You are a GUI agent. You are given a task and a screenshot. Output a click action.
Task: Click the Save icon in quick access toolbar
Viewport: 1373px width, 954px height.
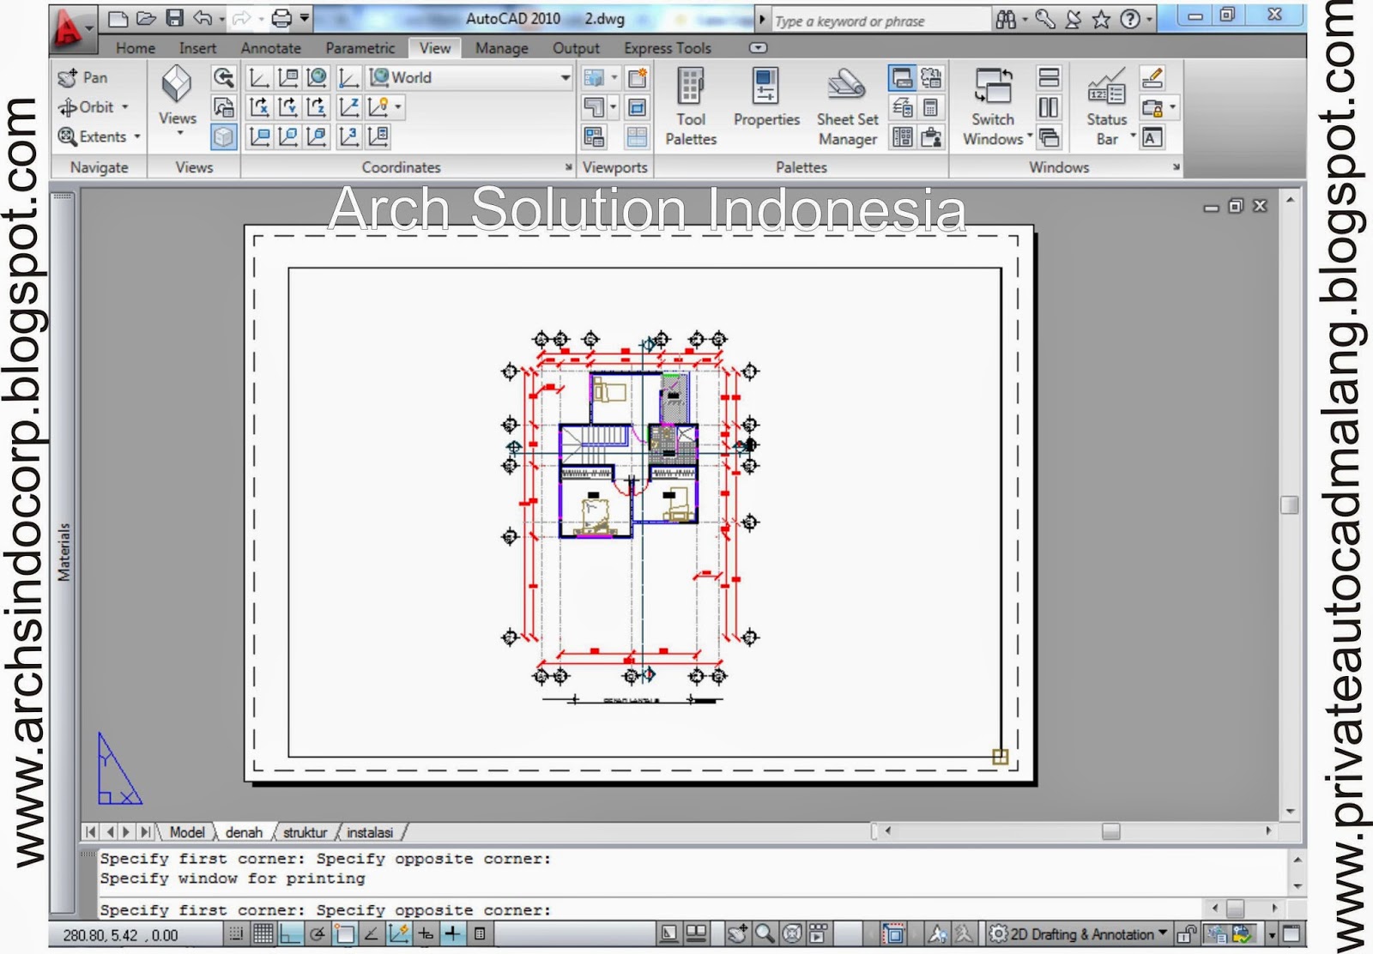[x=175, y=18]
